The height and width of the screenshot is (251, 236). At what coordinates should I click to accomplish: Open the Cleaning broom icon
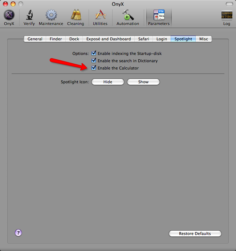pyautogui.click(x=76, y=15)
